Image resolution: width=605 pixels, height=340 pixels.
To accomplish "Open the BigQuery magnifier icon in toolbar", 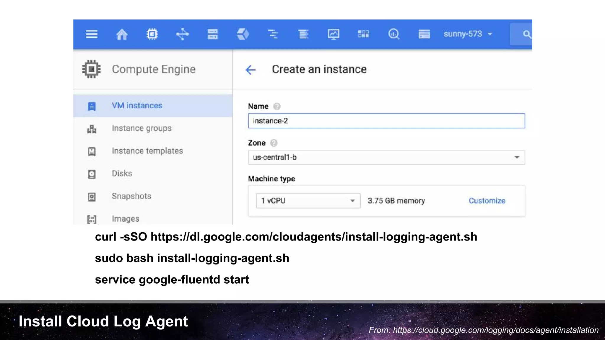I will [394, 34].
